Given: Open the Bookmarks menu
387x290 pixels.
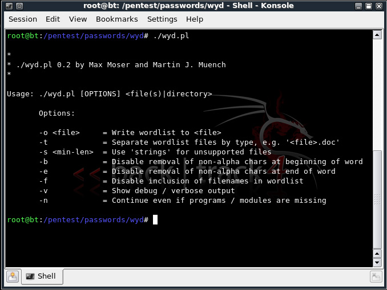Looking at the screenshot, I should pos(117,19).
